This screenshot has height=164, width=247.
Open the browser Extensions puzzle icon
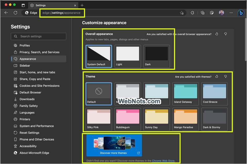tap(192, 13)
